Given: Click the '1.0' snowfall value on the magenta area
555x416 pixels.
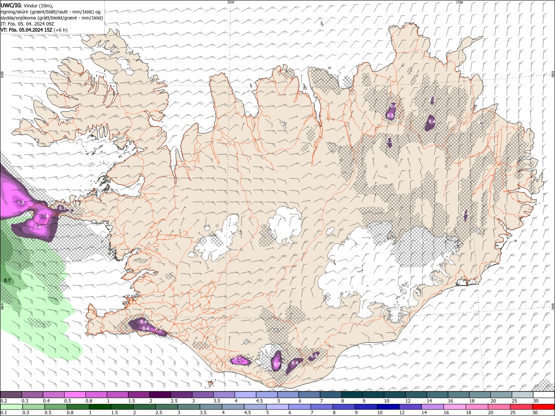Looking at the screenshot, I should point(38,227).
